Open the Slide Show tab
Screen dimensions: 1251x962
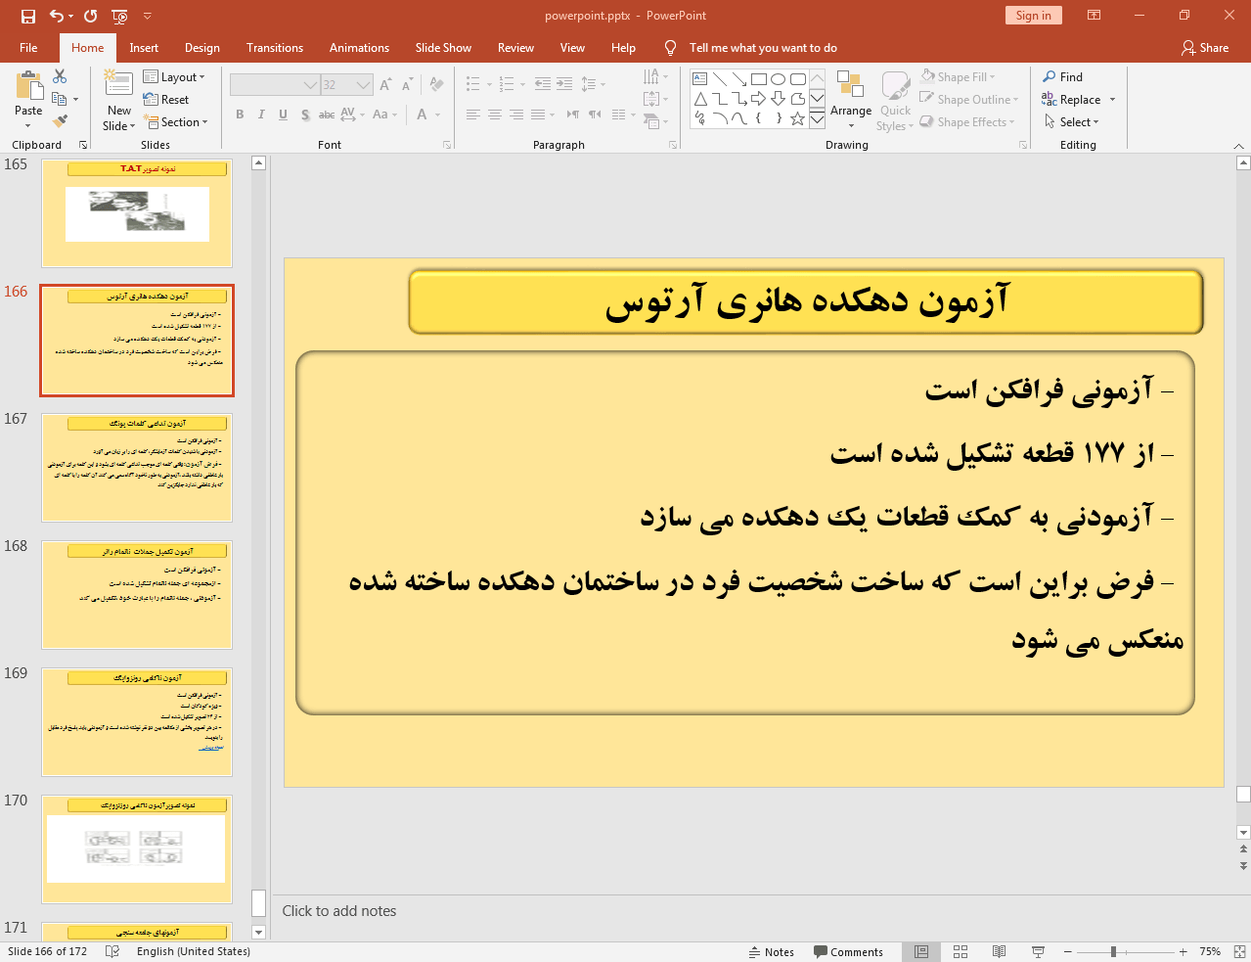coord(443,47)
